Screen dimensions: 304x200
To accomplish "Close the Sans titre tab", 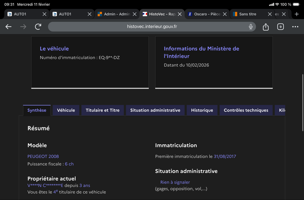I will tap(270, 14).
